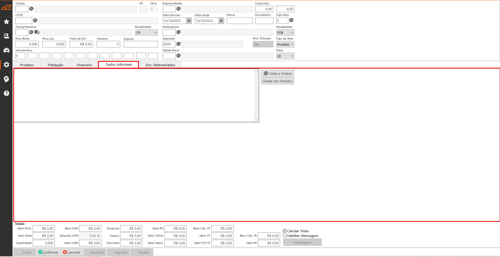Enable the Habilitar Mensagens checkbox

click(285, 236)
